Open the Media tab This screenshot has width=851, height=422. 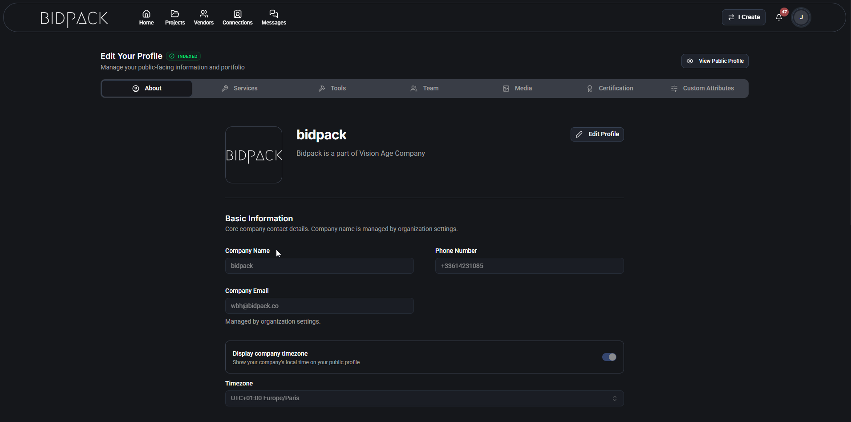tap(517, 88)
